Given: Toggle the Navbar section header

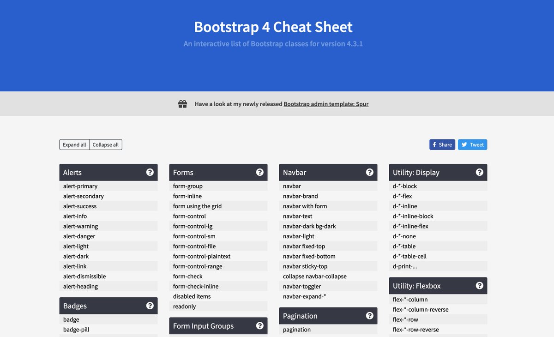Looking at the screenshot, I should coord(328,172).
